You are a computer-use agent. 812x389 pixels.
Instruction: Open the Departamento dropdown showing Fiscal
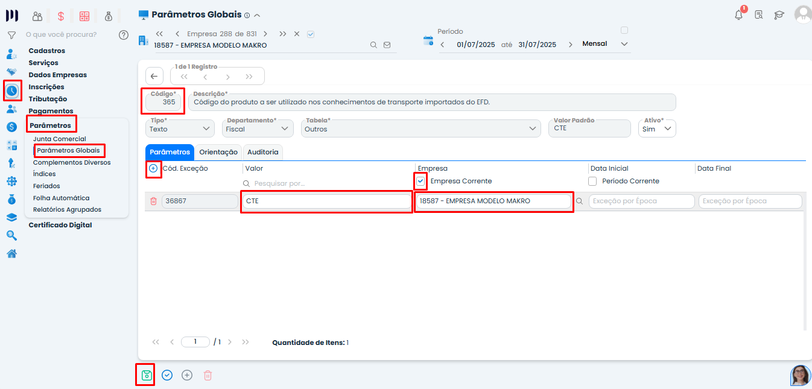click(258, 128)
